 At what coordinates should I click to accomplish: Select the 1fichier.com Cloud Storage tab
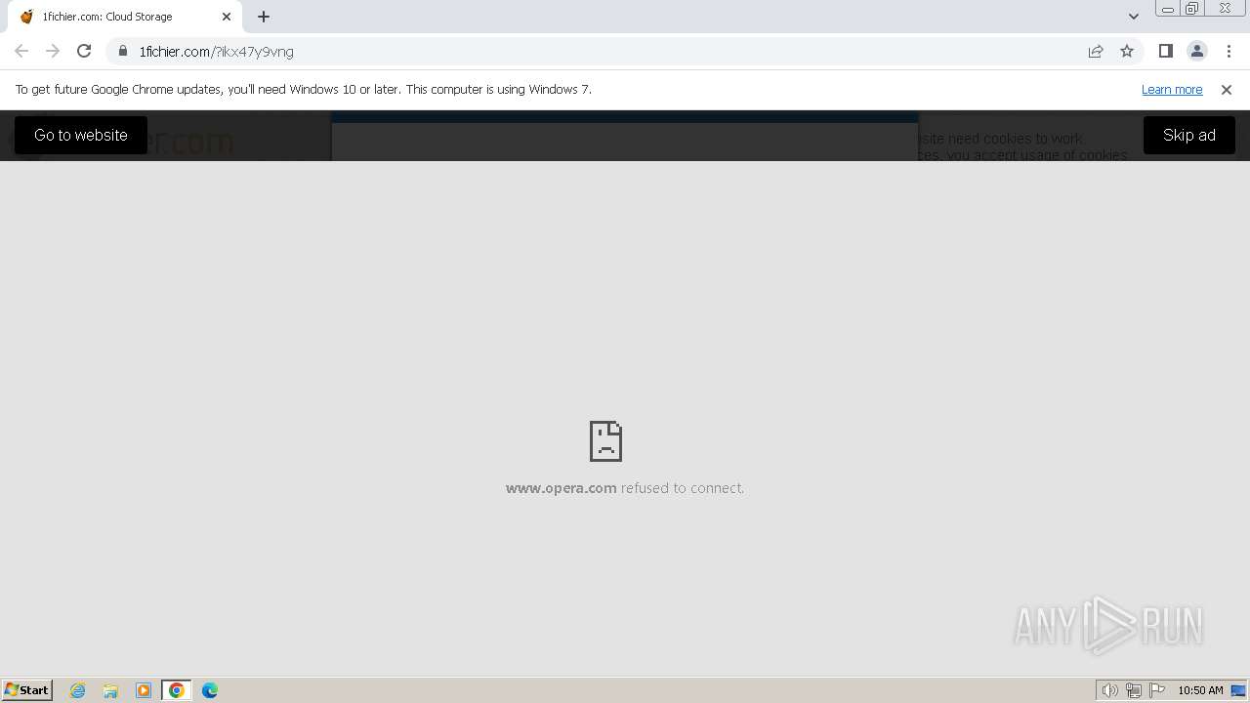(125, 17)
